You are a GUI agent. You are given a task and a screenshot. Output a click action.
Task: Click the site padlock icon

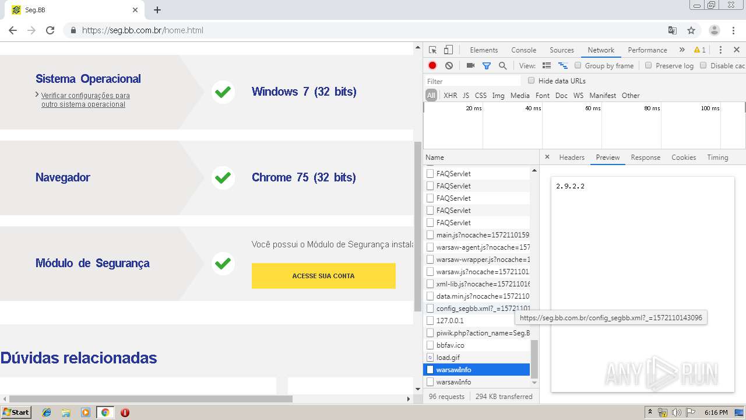[73, 30]
